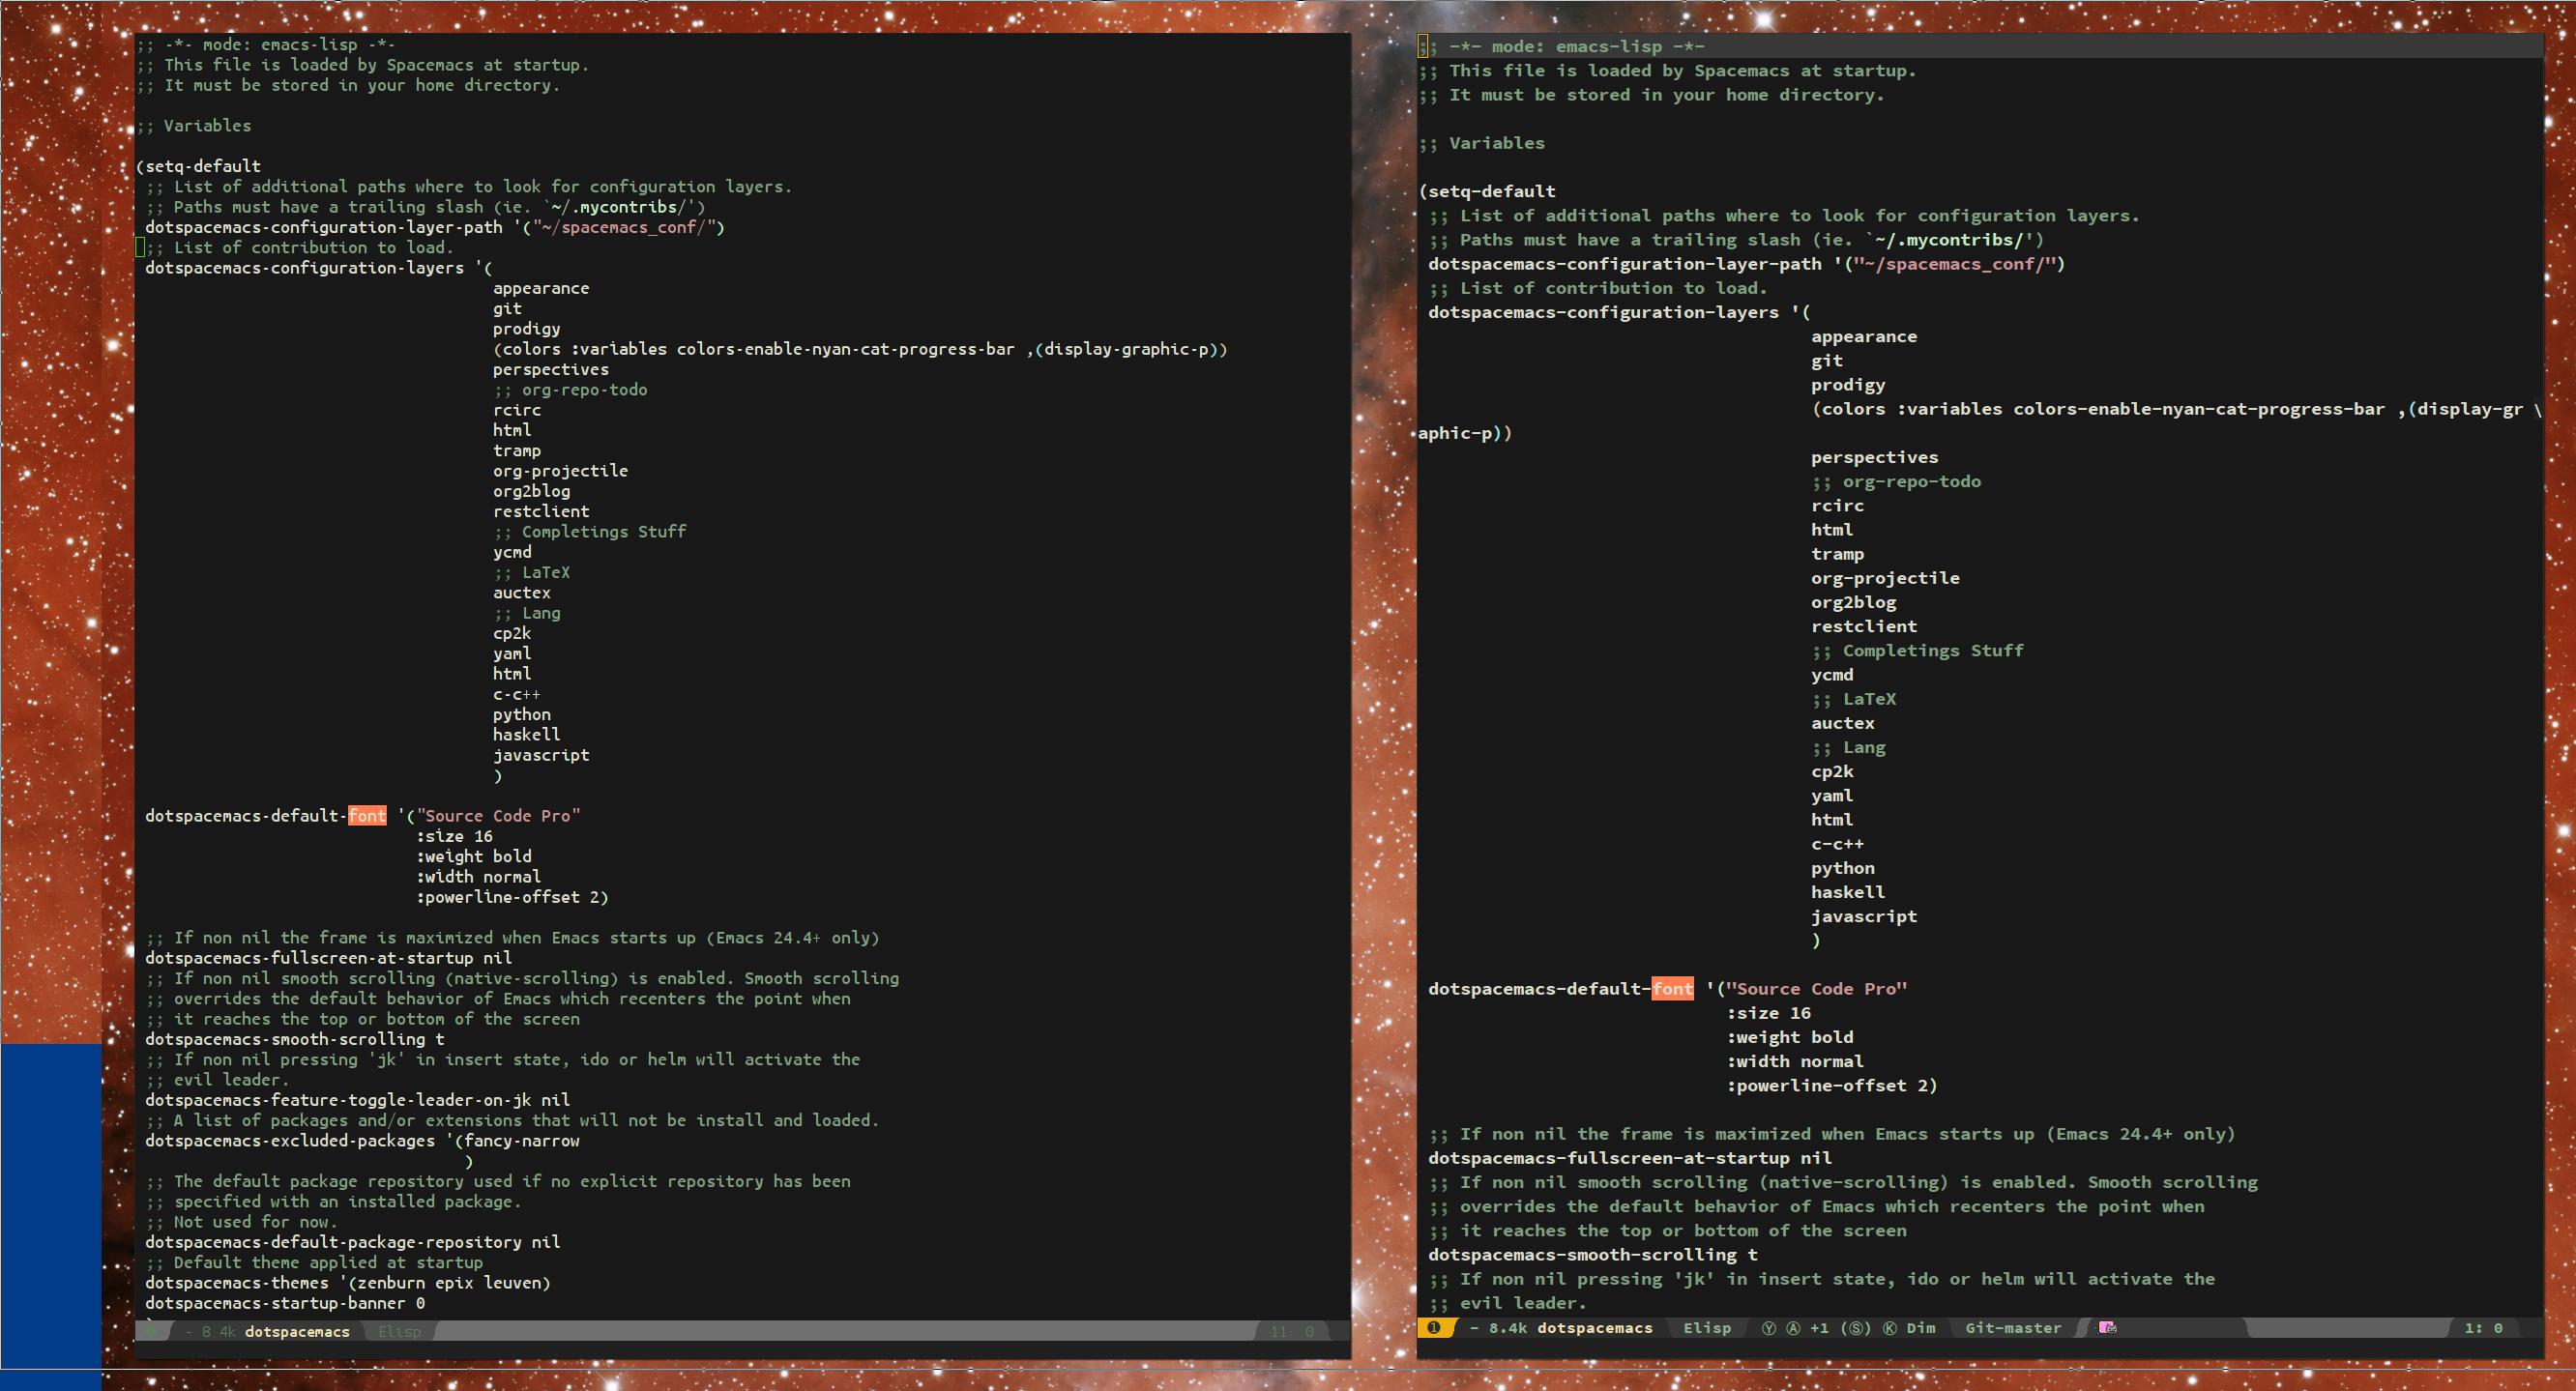The width and height of the screenshot is (2576, 1391).
Task: Click the 11: 0 position in left modeline
Action: pyautogui.click(x=1292, y=1331)
